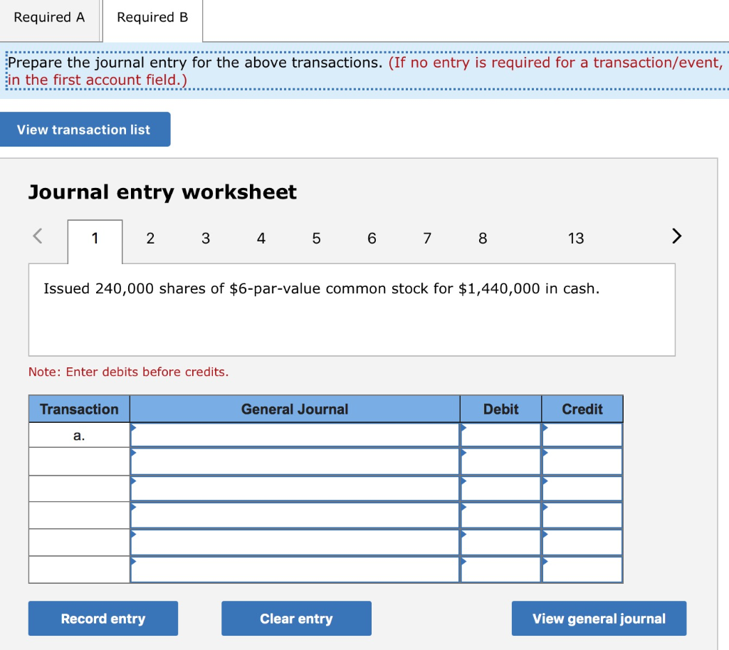Open View general journal
The height and width of the screenshot is (650, 729).
point(599,619)
